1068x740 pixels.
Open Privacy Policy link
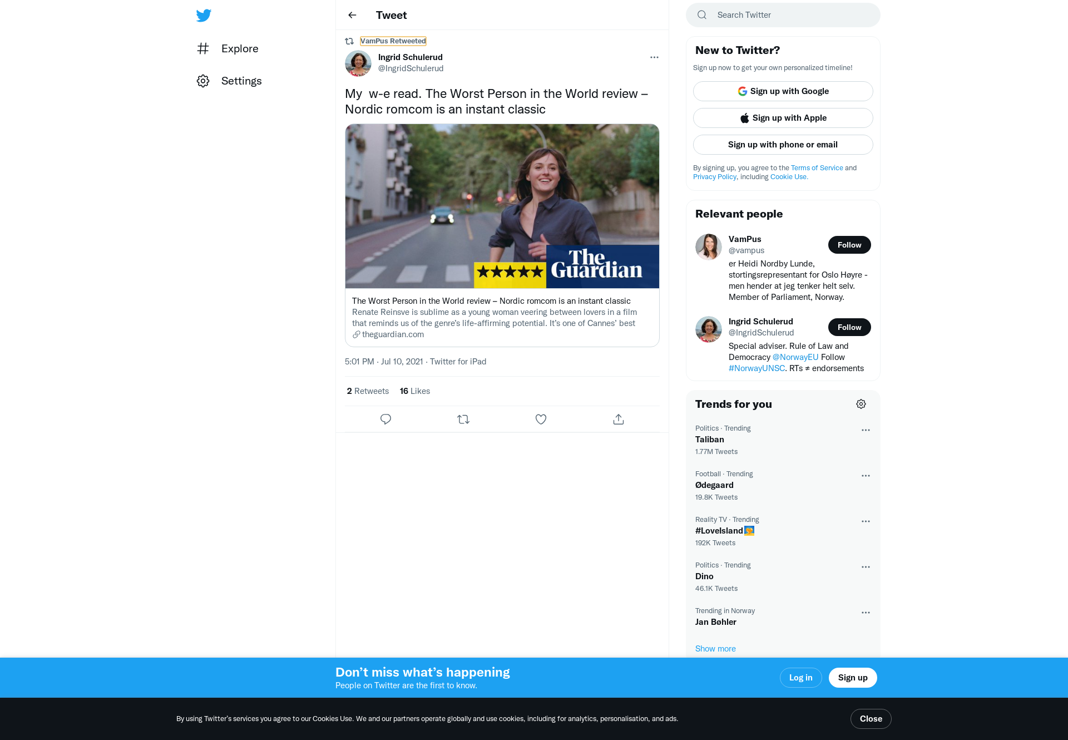tap(715, 177)
